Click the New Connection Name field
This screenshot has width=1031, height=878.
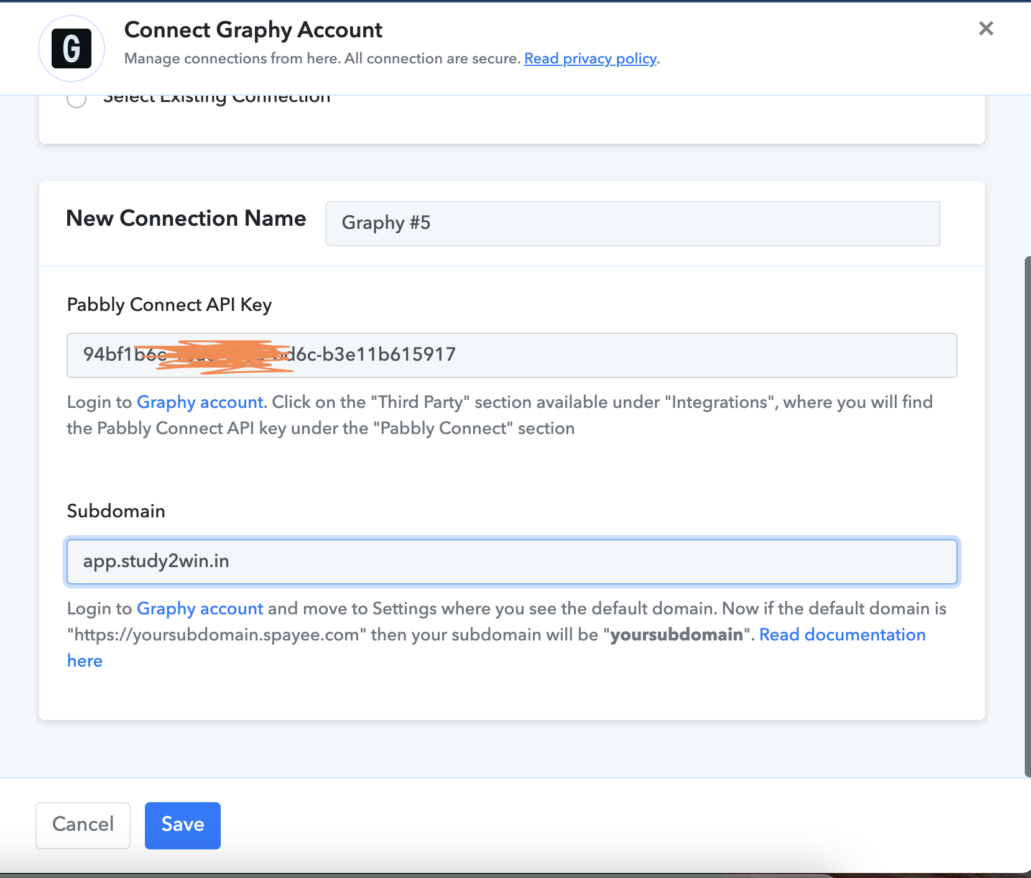pos(632,223)
